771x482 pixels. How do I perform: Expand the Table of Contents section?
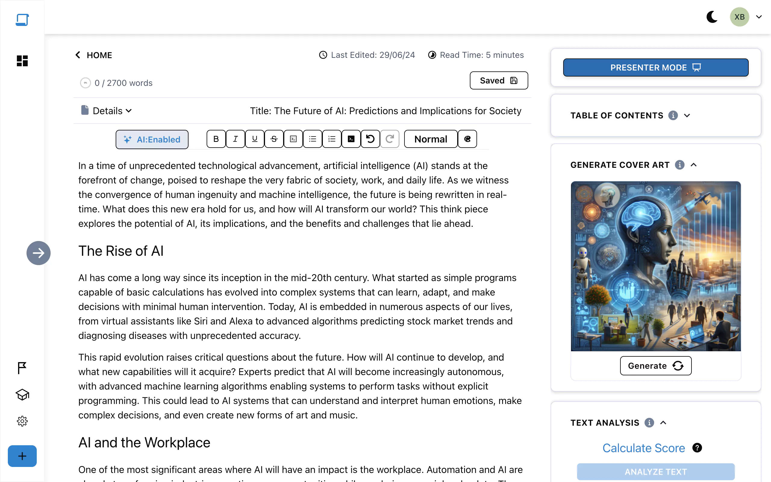[x=687, y=115]
